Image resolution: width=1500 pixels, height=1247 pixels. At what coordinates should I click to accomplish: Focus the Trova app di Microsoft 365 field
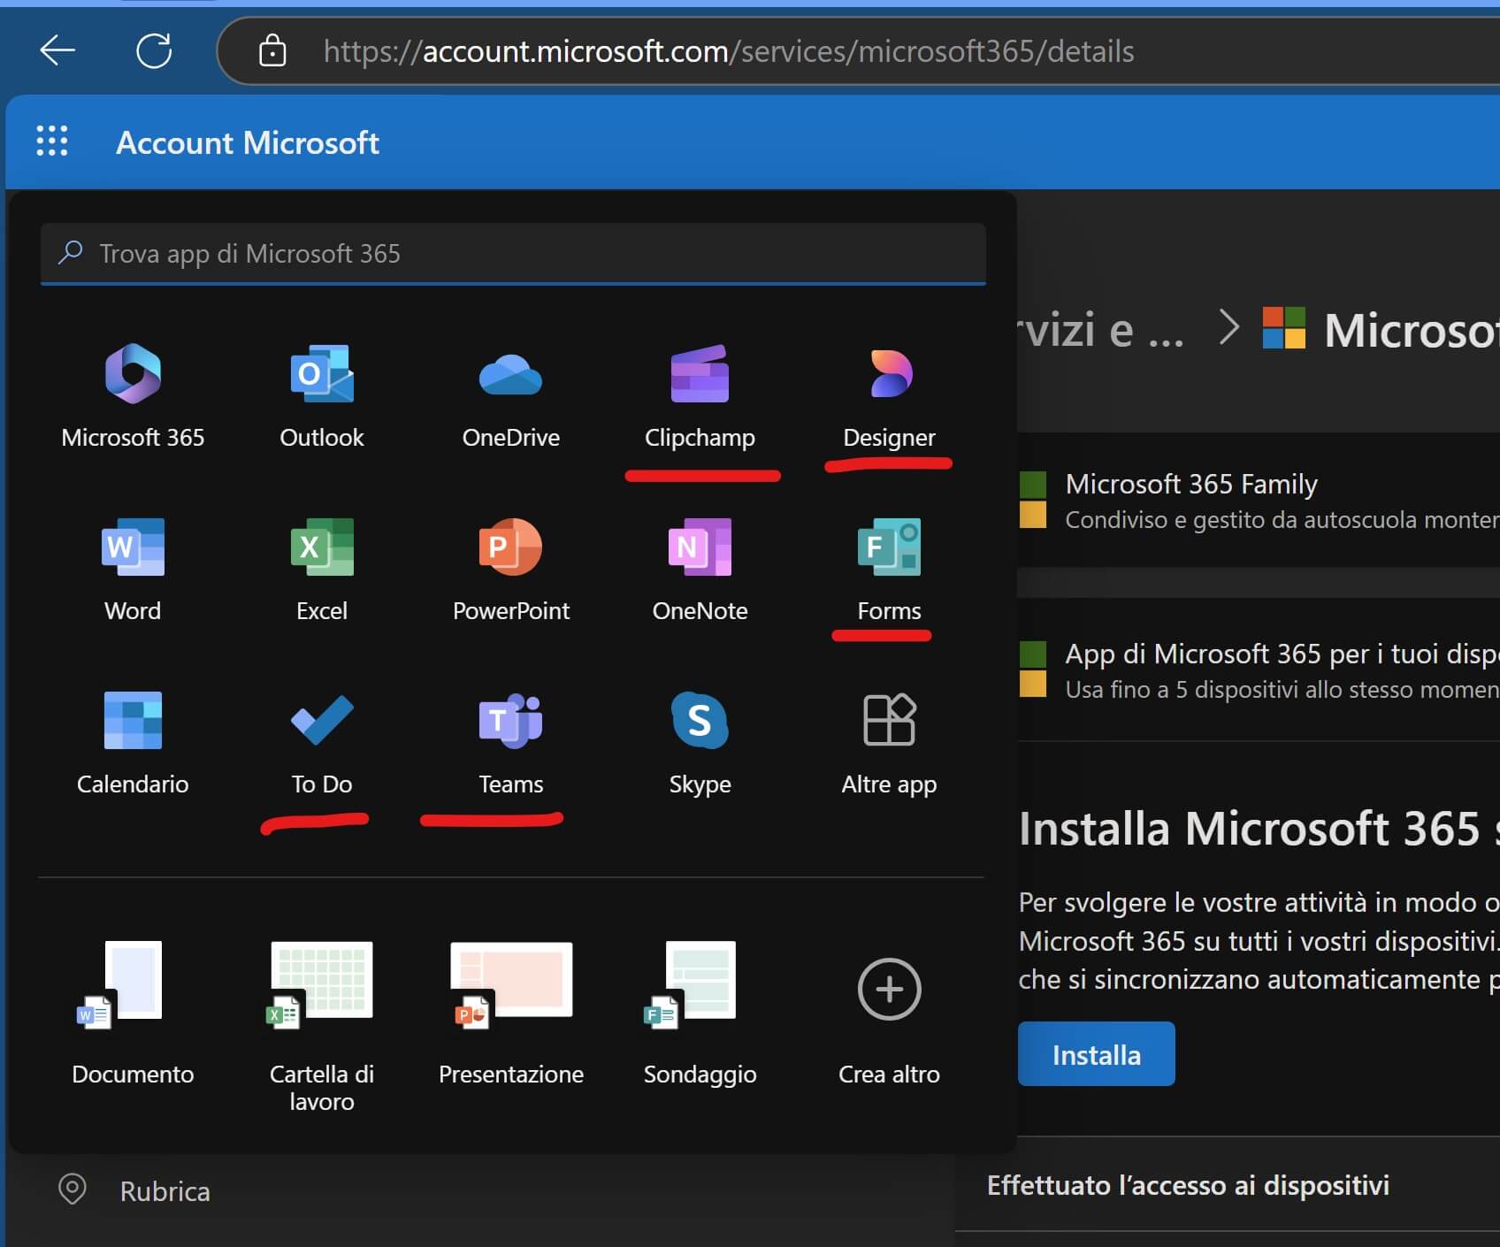click(x=513, y=254)
